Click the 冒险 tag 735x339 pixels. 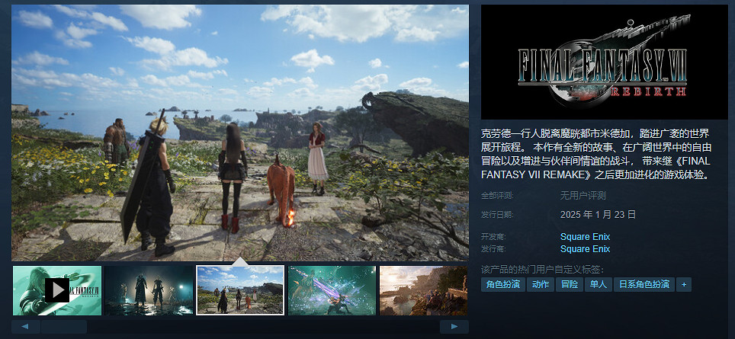pos(569,284)
